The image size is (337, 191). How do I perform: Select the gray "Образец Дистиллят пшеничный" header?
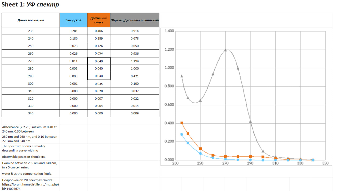[135, 20]
